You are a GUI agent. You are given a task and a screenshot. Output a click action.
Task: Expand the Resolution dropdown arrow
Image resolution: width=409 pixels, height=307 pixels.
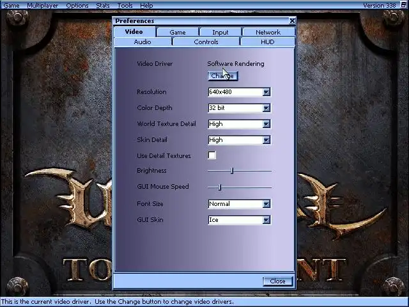(x=266, y=92)
